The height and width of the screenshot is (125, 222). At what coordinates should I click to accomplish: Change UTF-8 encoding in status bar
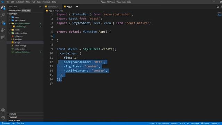coord(182,124)
